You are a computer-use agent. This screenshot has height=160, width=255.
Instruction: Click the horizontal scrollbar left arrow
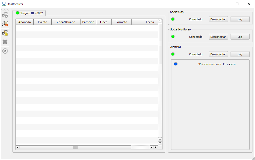pos(17,147)
